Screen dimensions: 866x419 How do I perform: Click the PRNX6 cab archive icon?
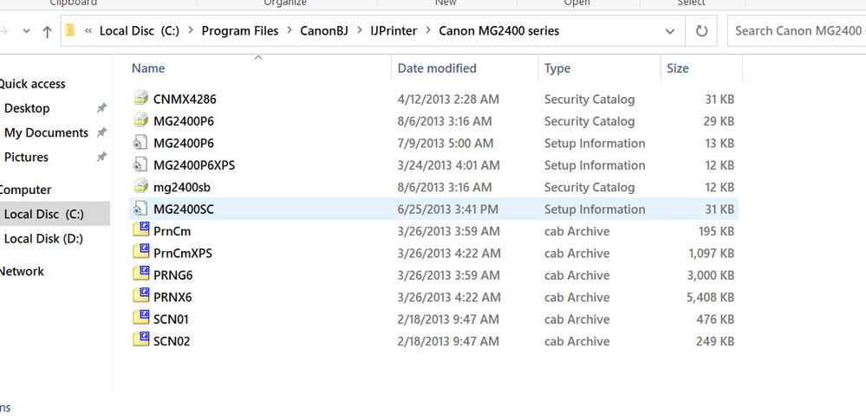[x=141, y=295]
